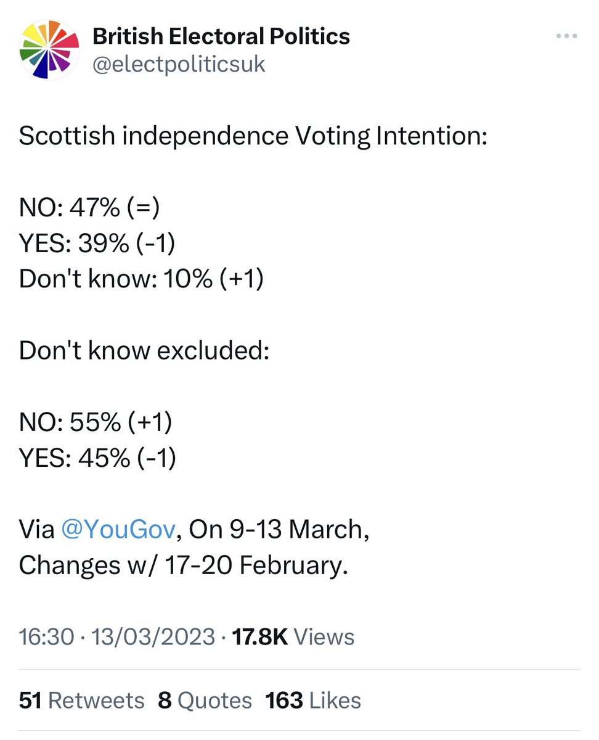Click the Changes w/ 17-20 February line
Viewport: 599px width, 740px height.
point(183,565)
